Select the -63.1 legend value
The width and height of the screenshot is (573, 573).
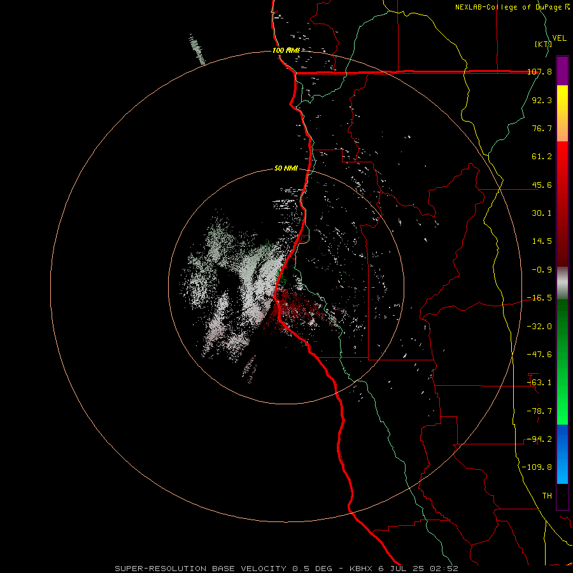539,383
